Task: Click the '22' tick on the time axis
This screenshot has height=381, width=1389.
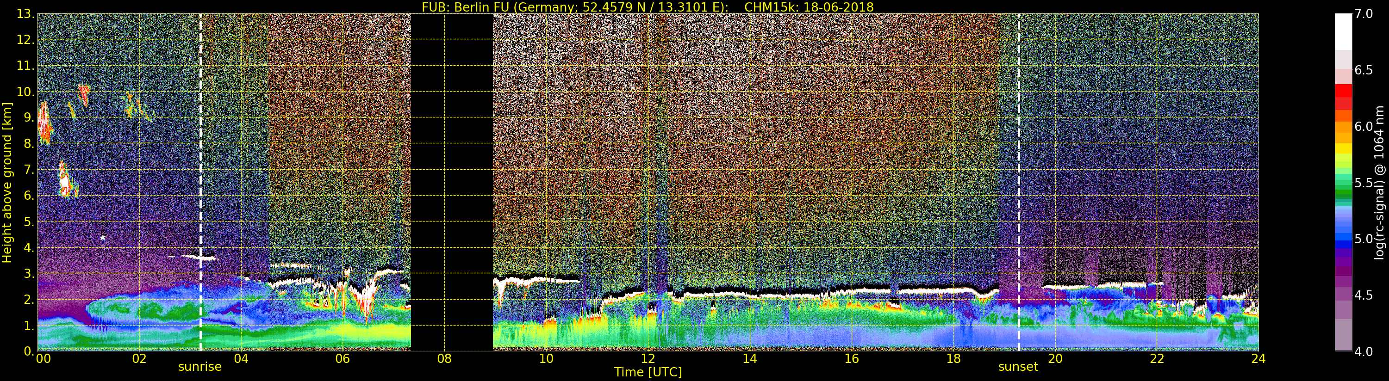Action: click(x=1157, y=358)
